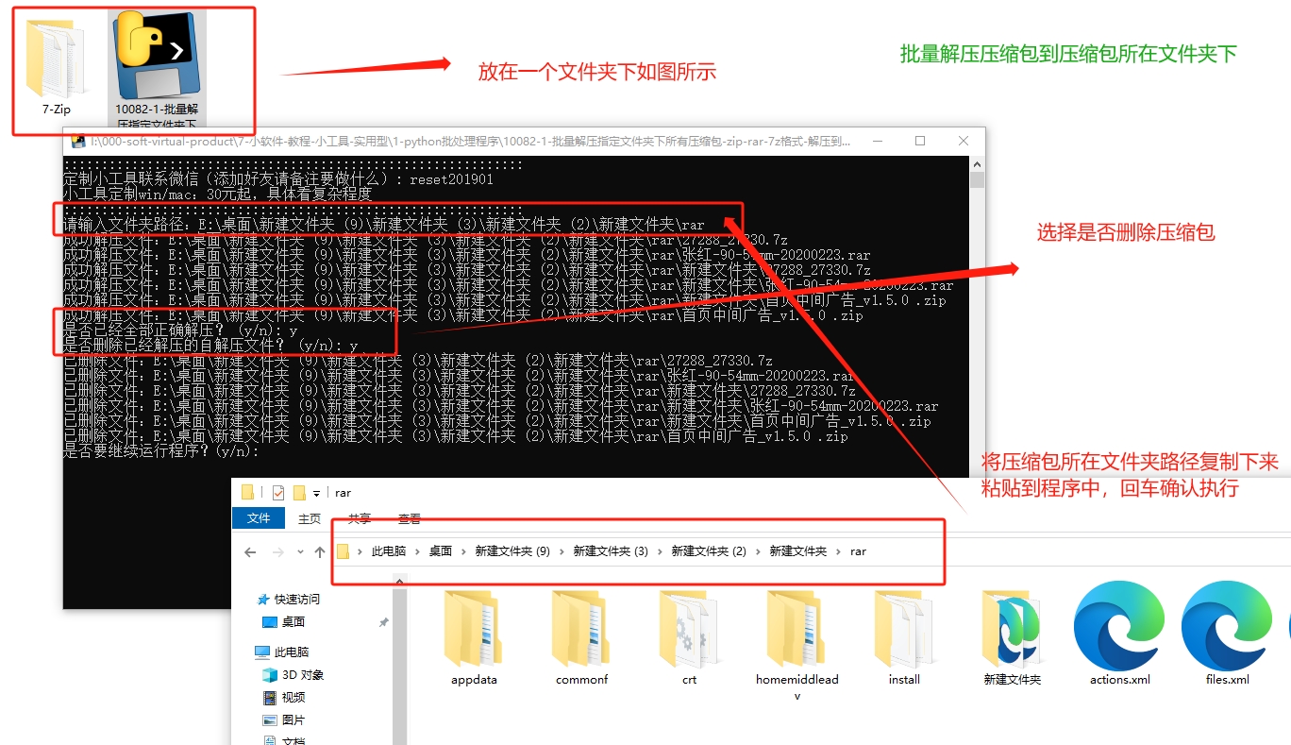This screenshot has width=1291, height=745.
Task: Switch to the 查看 ribbon tab
Action: point(410,518)
